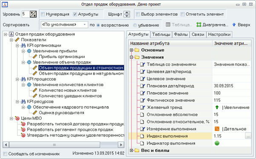This screenshot has height=159, width=256.
Task: Open the Связи tab
Action: point(198,35)
